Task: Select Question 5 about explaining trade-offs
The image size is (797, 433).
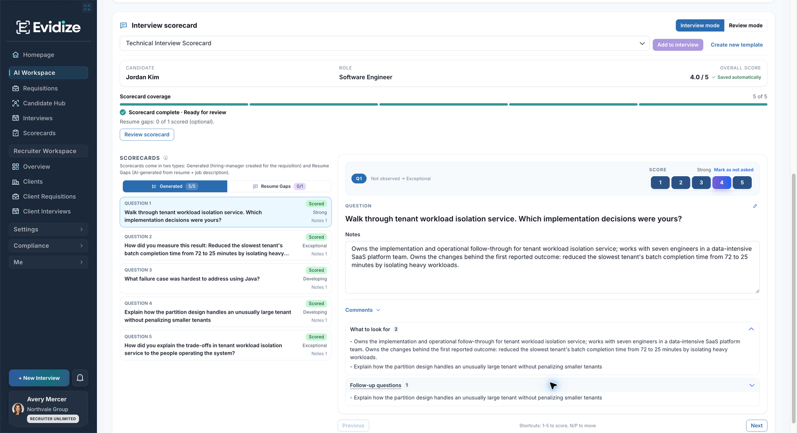Action: click(x=226, y=345)
